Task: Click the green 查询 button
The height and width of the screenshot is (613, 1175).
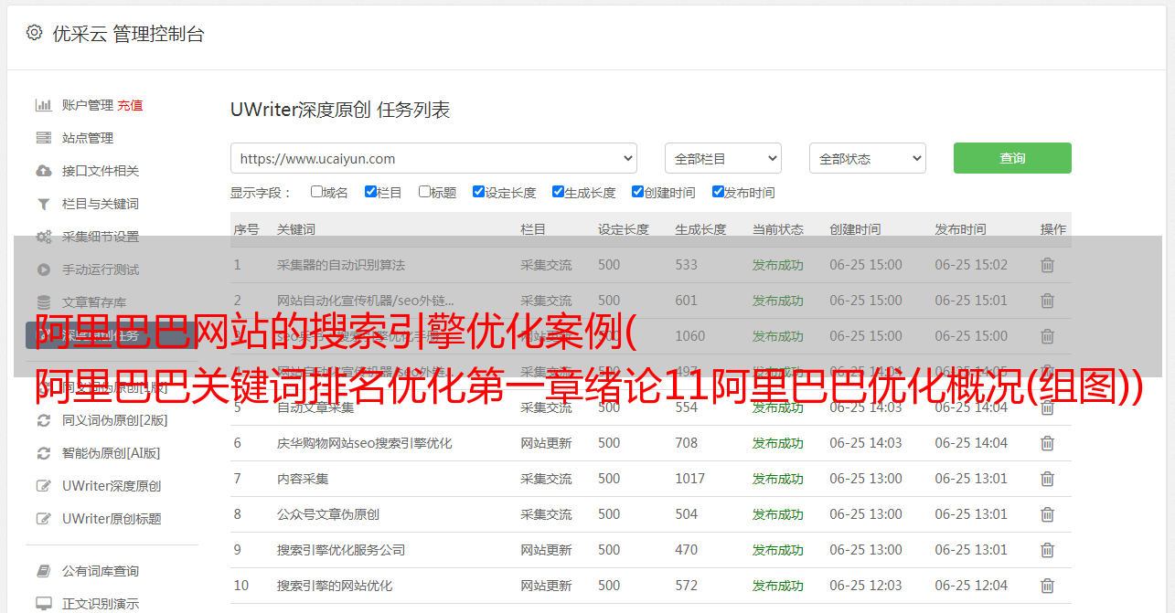Action: point(1012,158)
